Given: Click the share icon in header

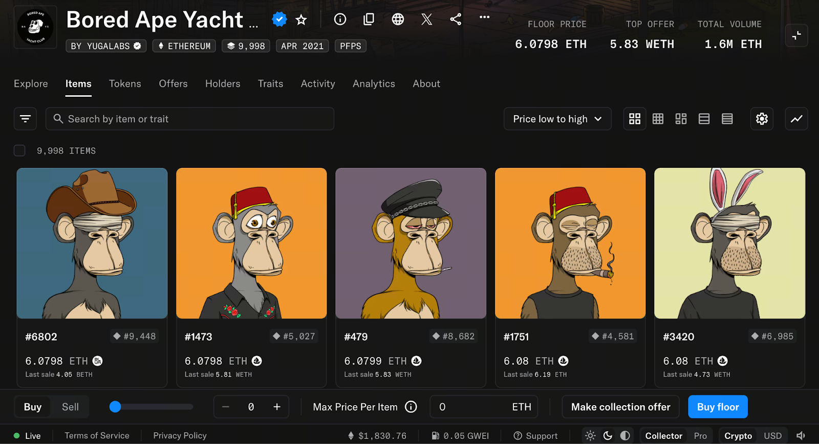Looking at the screenshot, I should 456,19.
